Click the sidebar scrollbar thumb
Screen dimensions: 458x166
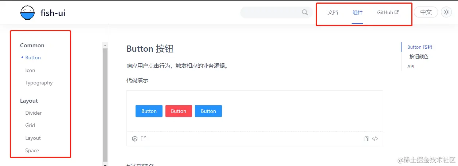point(105,105)
